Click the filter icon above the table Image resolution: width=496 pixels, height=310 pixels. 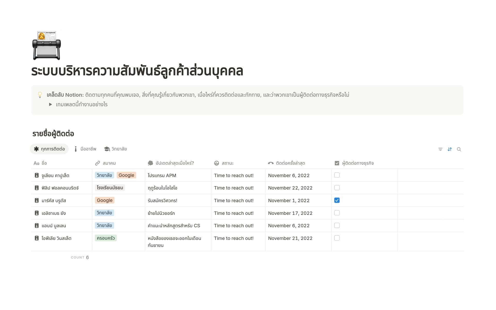point(440,149)
